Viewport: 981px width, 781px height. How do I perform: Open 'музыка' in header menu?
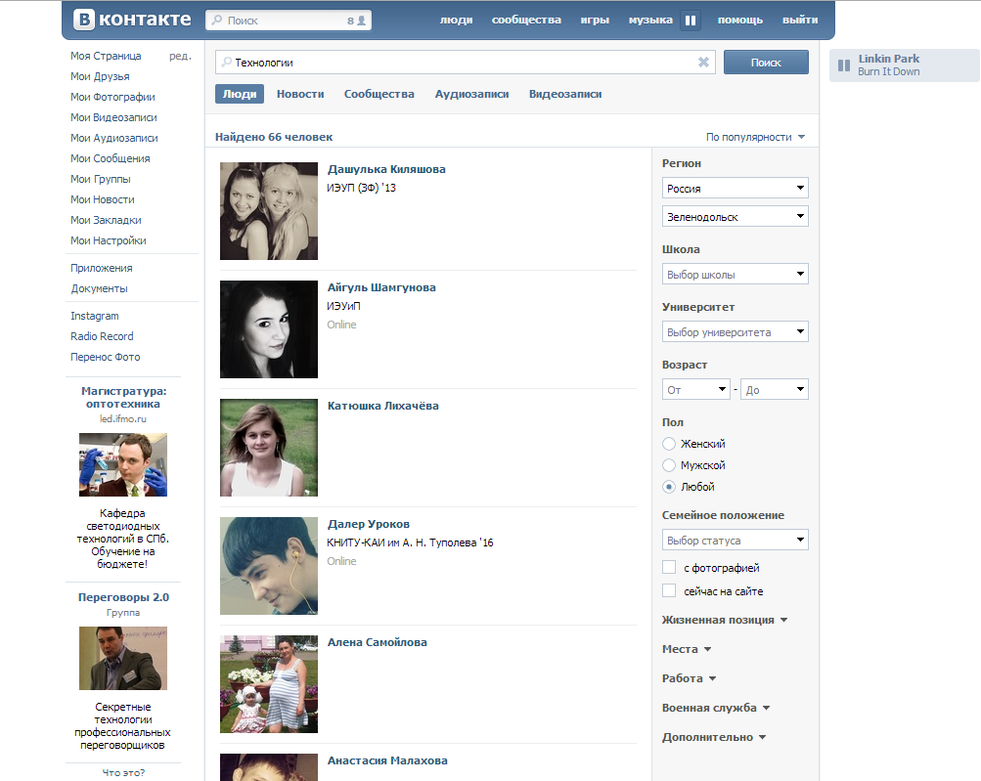(650, 20)
